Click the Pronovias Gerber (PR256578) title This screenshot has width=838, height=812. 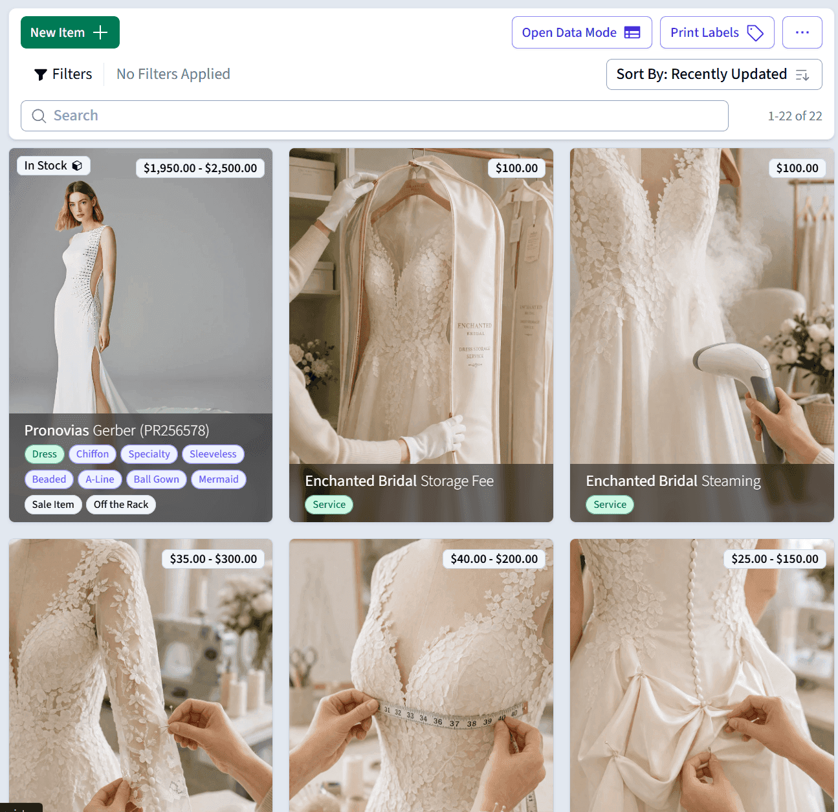[x=116, y=430]
